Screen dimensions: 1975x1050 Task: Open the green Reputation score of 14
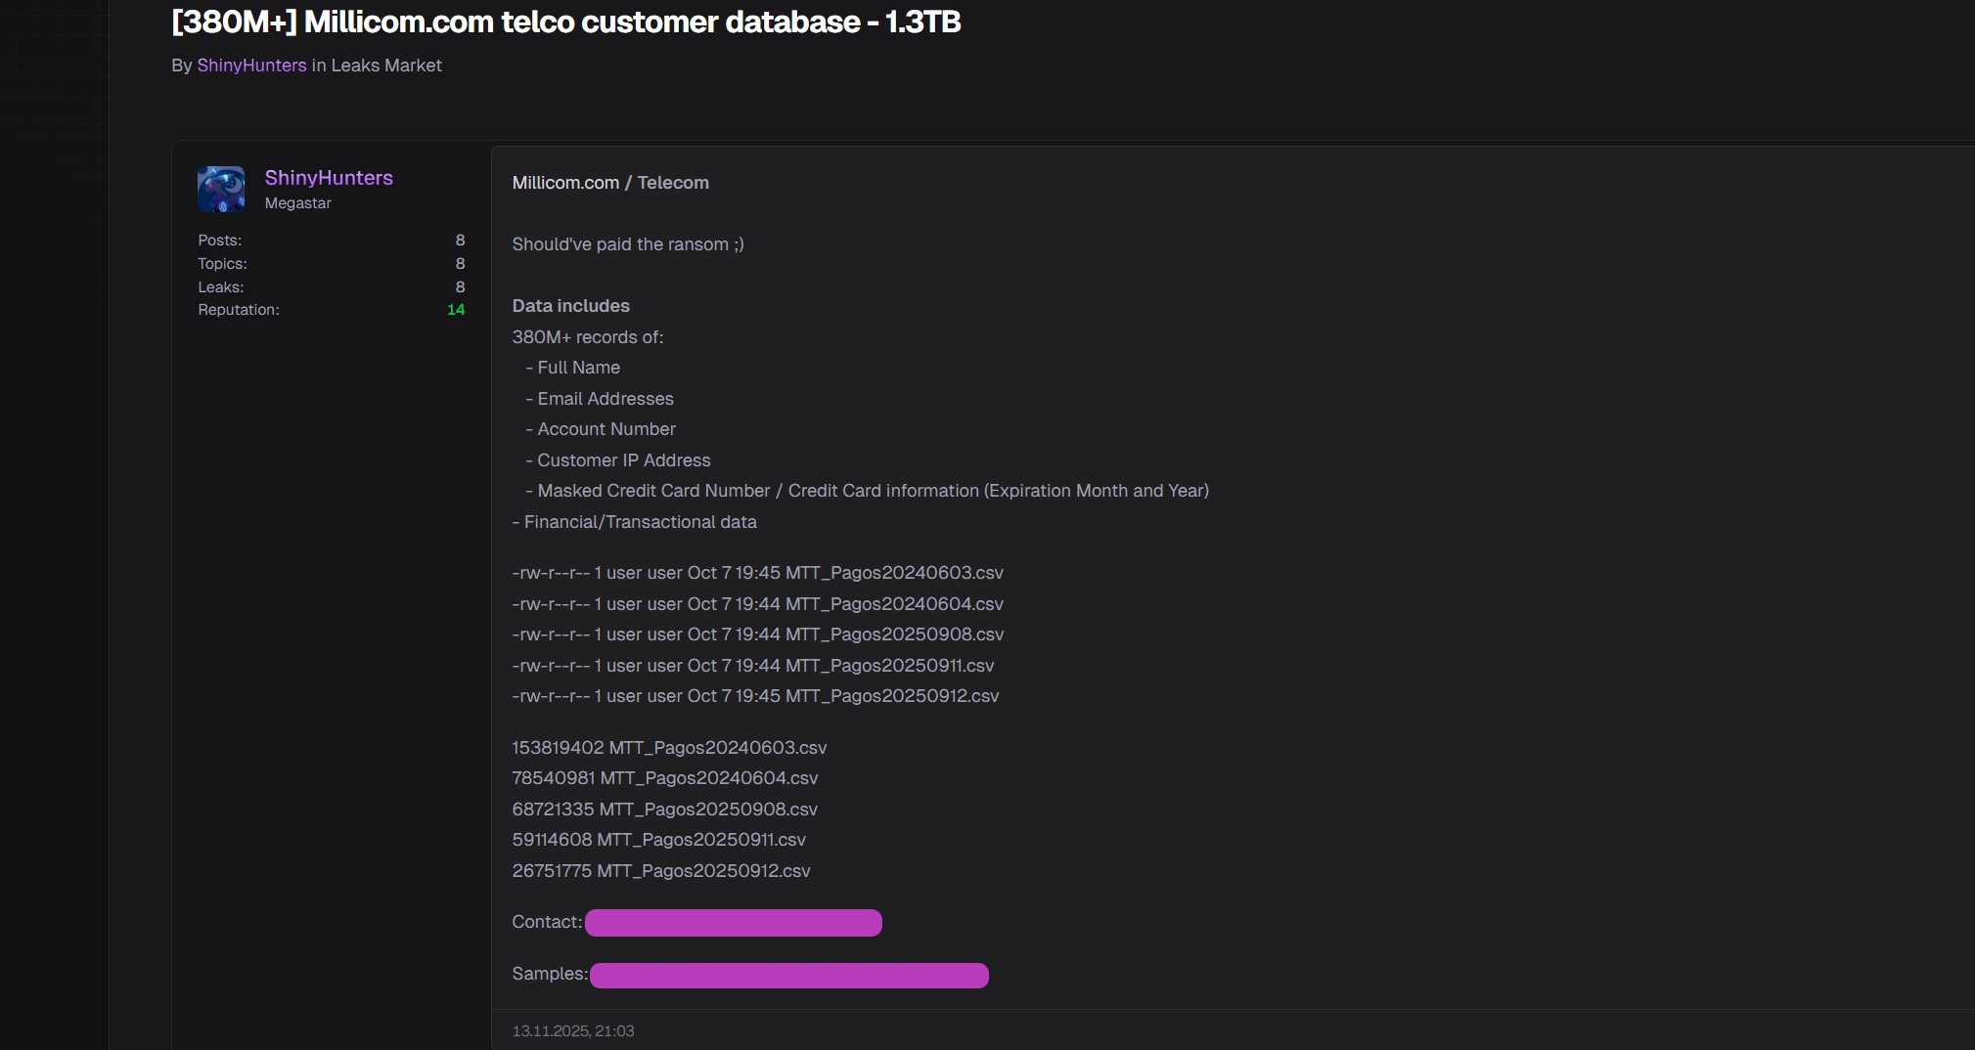coord(456,310)
